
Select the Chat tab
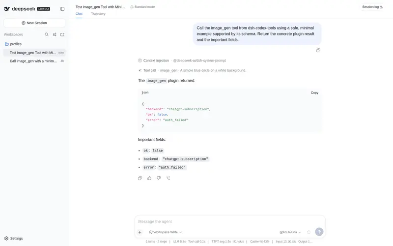pyautogui.click(x=79, y=14)
